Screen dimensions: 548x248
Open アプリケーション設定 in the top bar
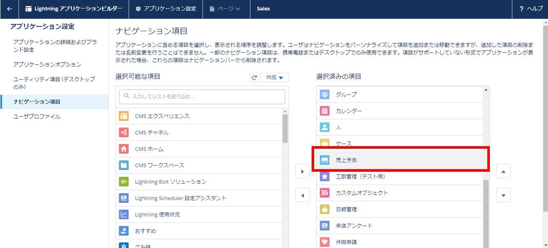click(166, 9)
